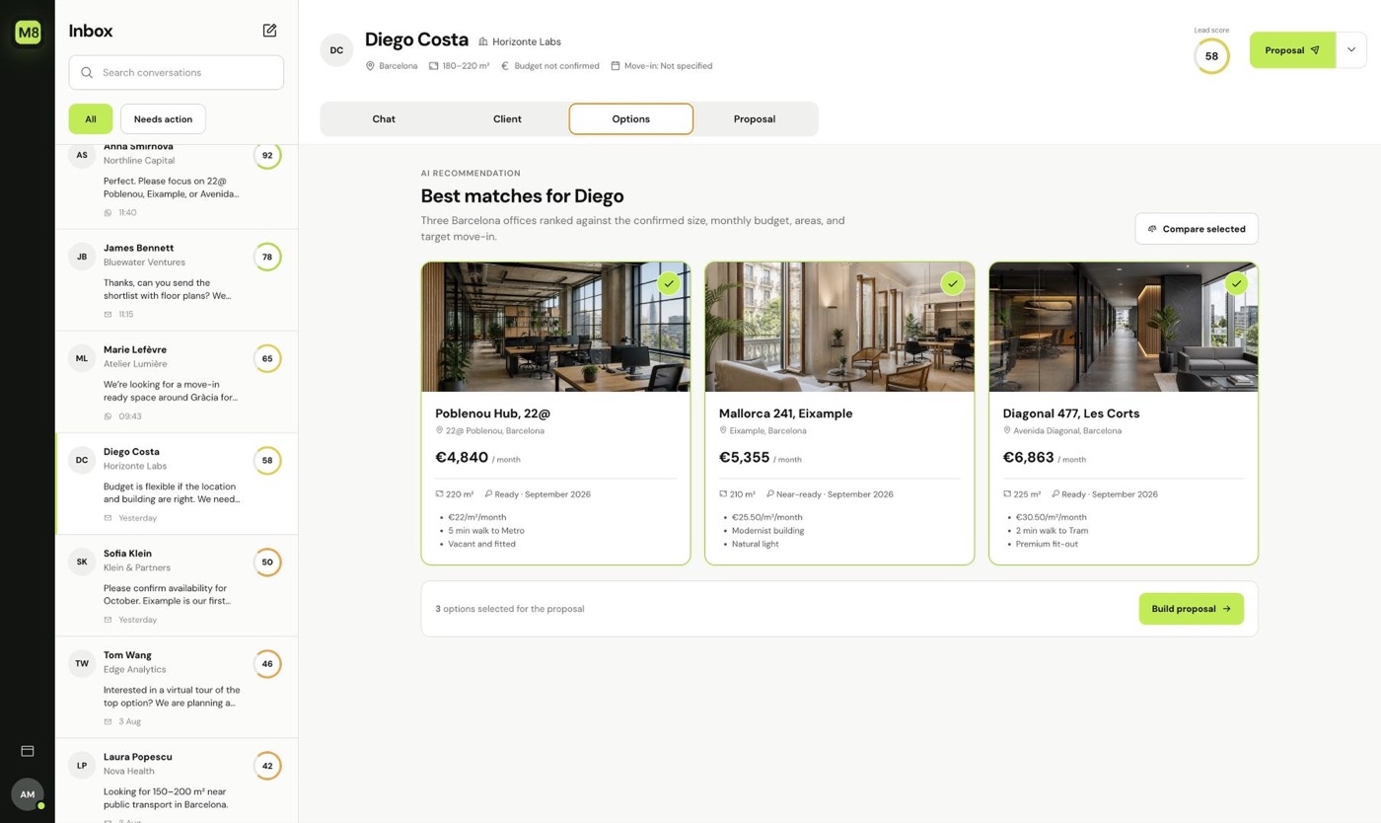1381x823 pixels.
Task: Click the M8 app logo
Action: coord(28,33)
